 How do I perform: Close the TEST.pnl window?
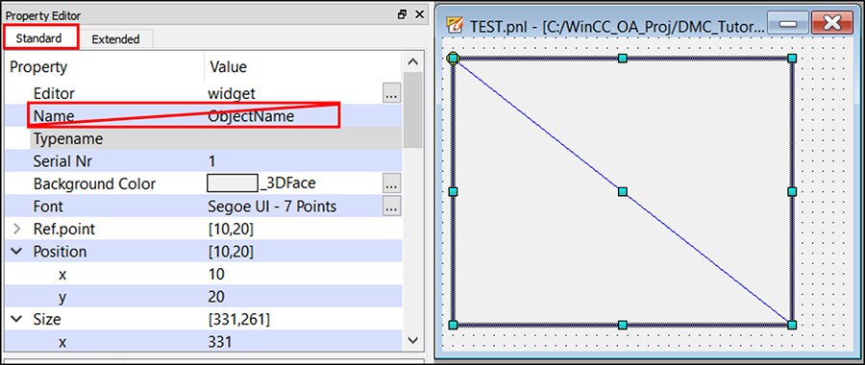point(832,23)
